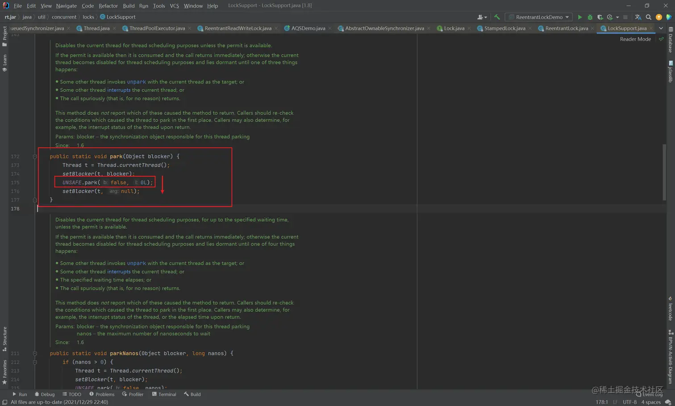The image size is (675, 406).
Task: Open the jclasslib tool window
Action: tap(671, 71)
